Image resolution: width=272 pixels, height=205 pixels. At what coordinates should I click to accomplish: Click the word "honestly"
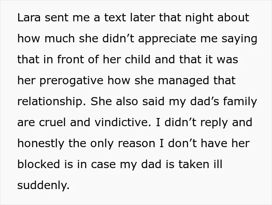click(41, 144)
